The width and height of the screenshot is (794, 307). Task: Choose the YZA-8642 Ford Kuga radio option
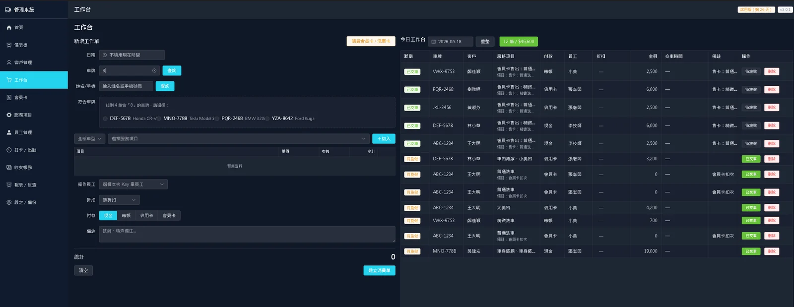[267, 119]
